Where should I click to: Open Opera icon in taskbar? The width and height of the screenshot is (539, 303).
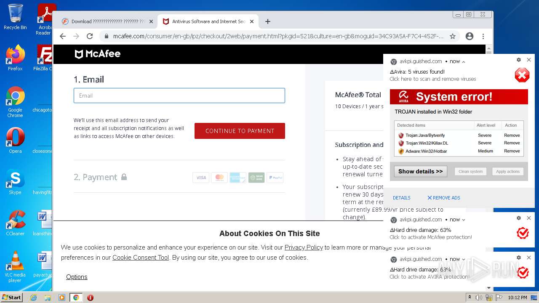tap(90, 298)
